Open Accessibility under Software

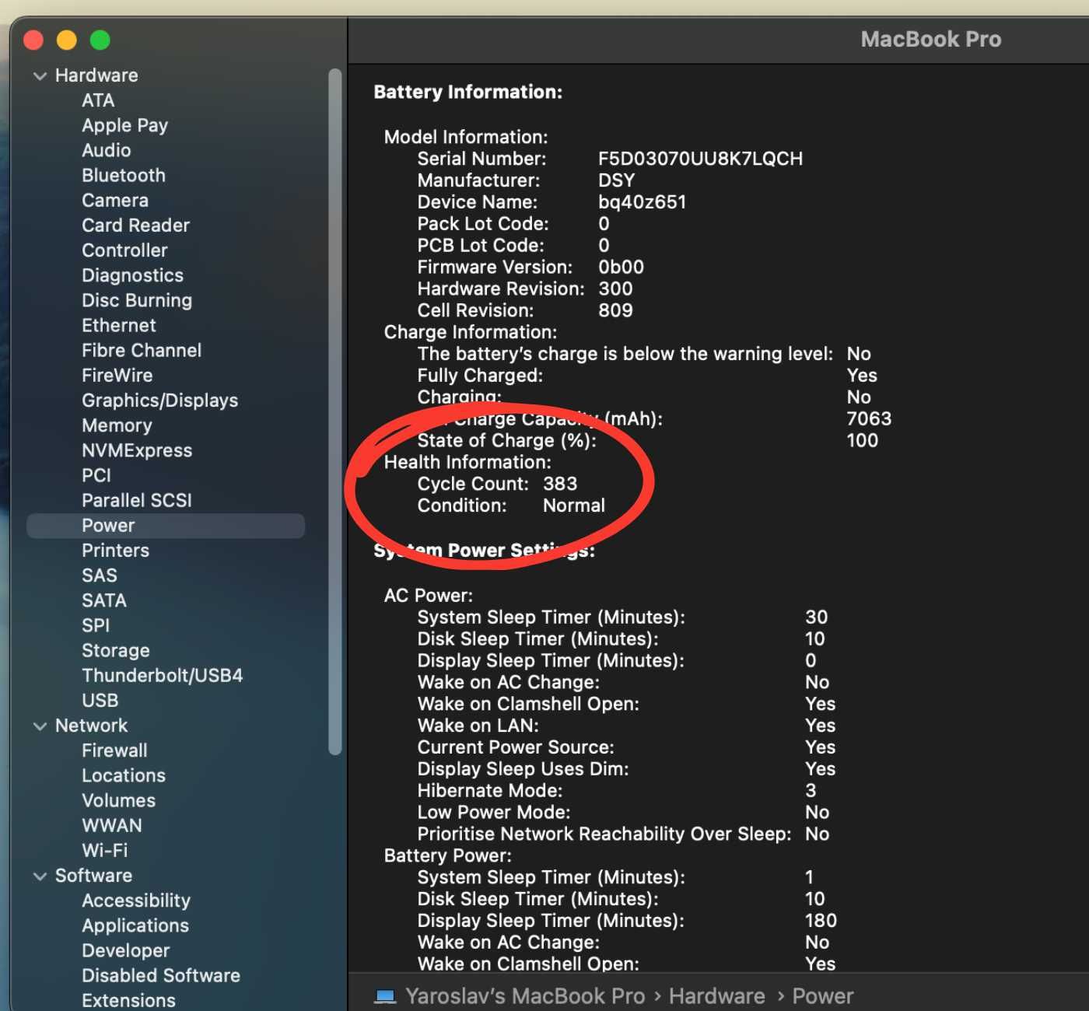click(136, 901)
